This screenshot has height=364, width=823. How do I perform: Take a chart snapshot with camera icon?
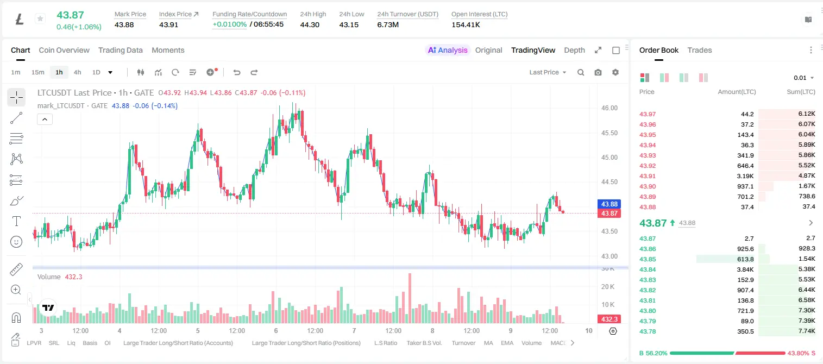tap(598, 72)
